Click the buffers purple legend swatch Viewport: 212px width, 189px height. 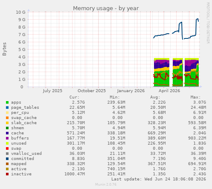(7, 138)
